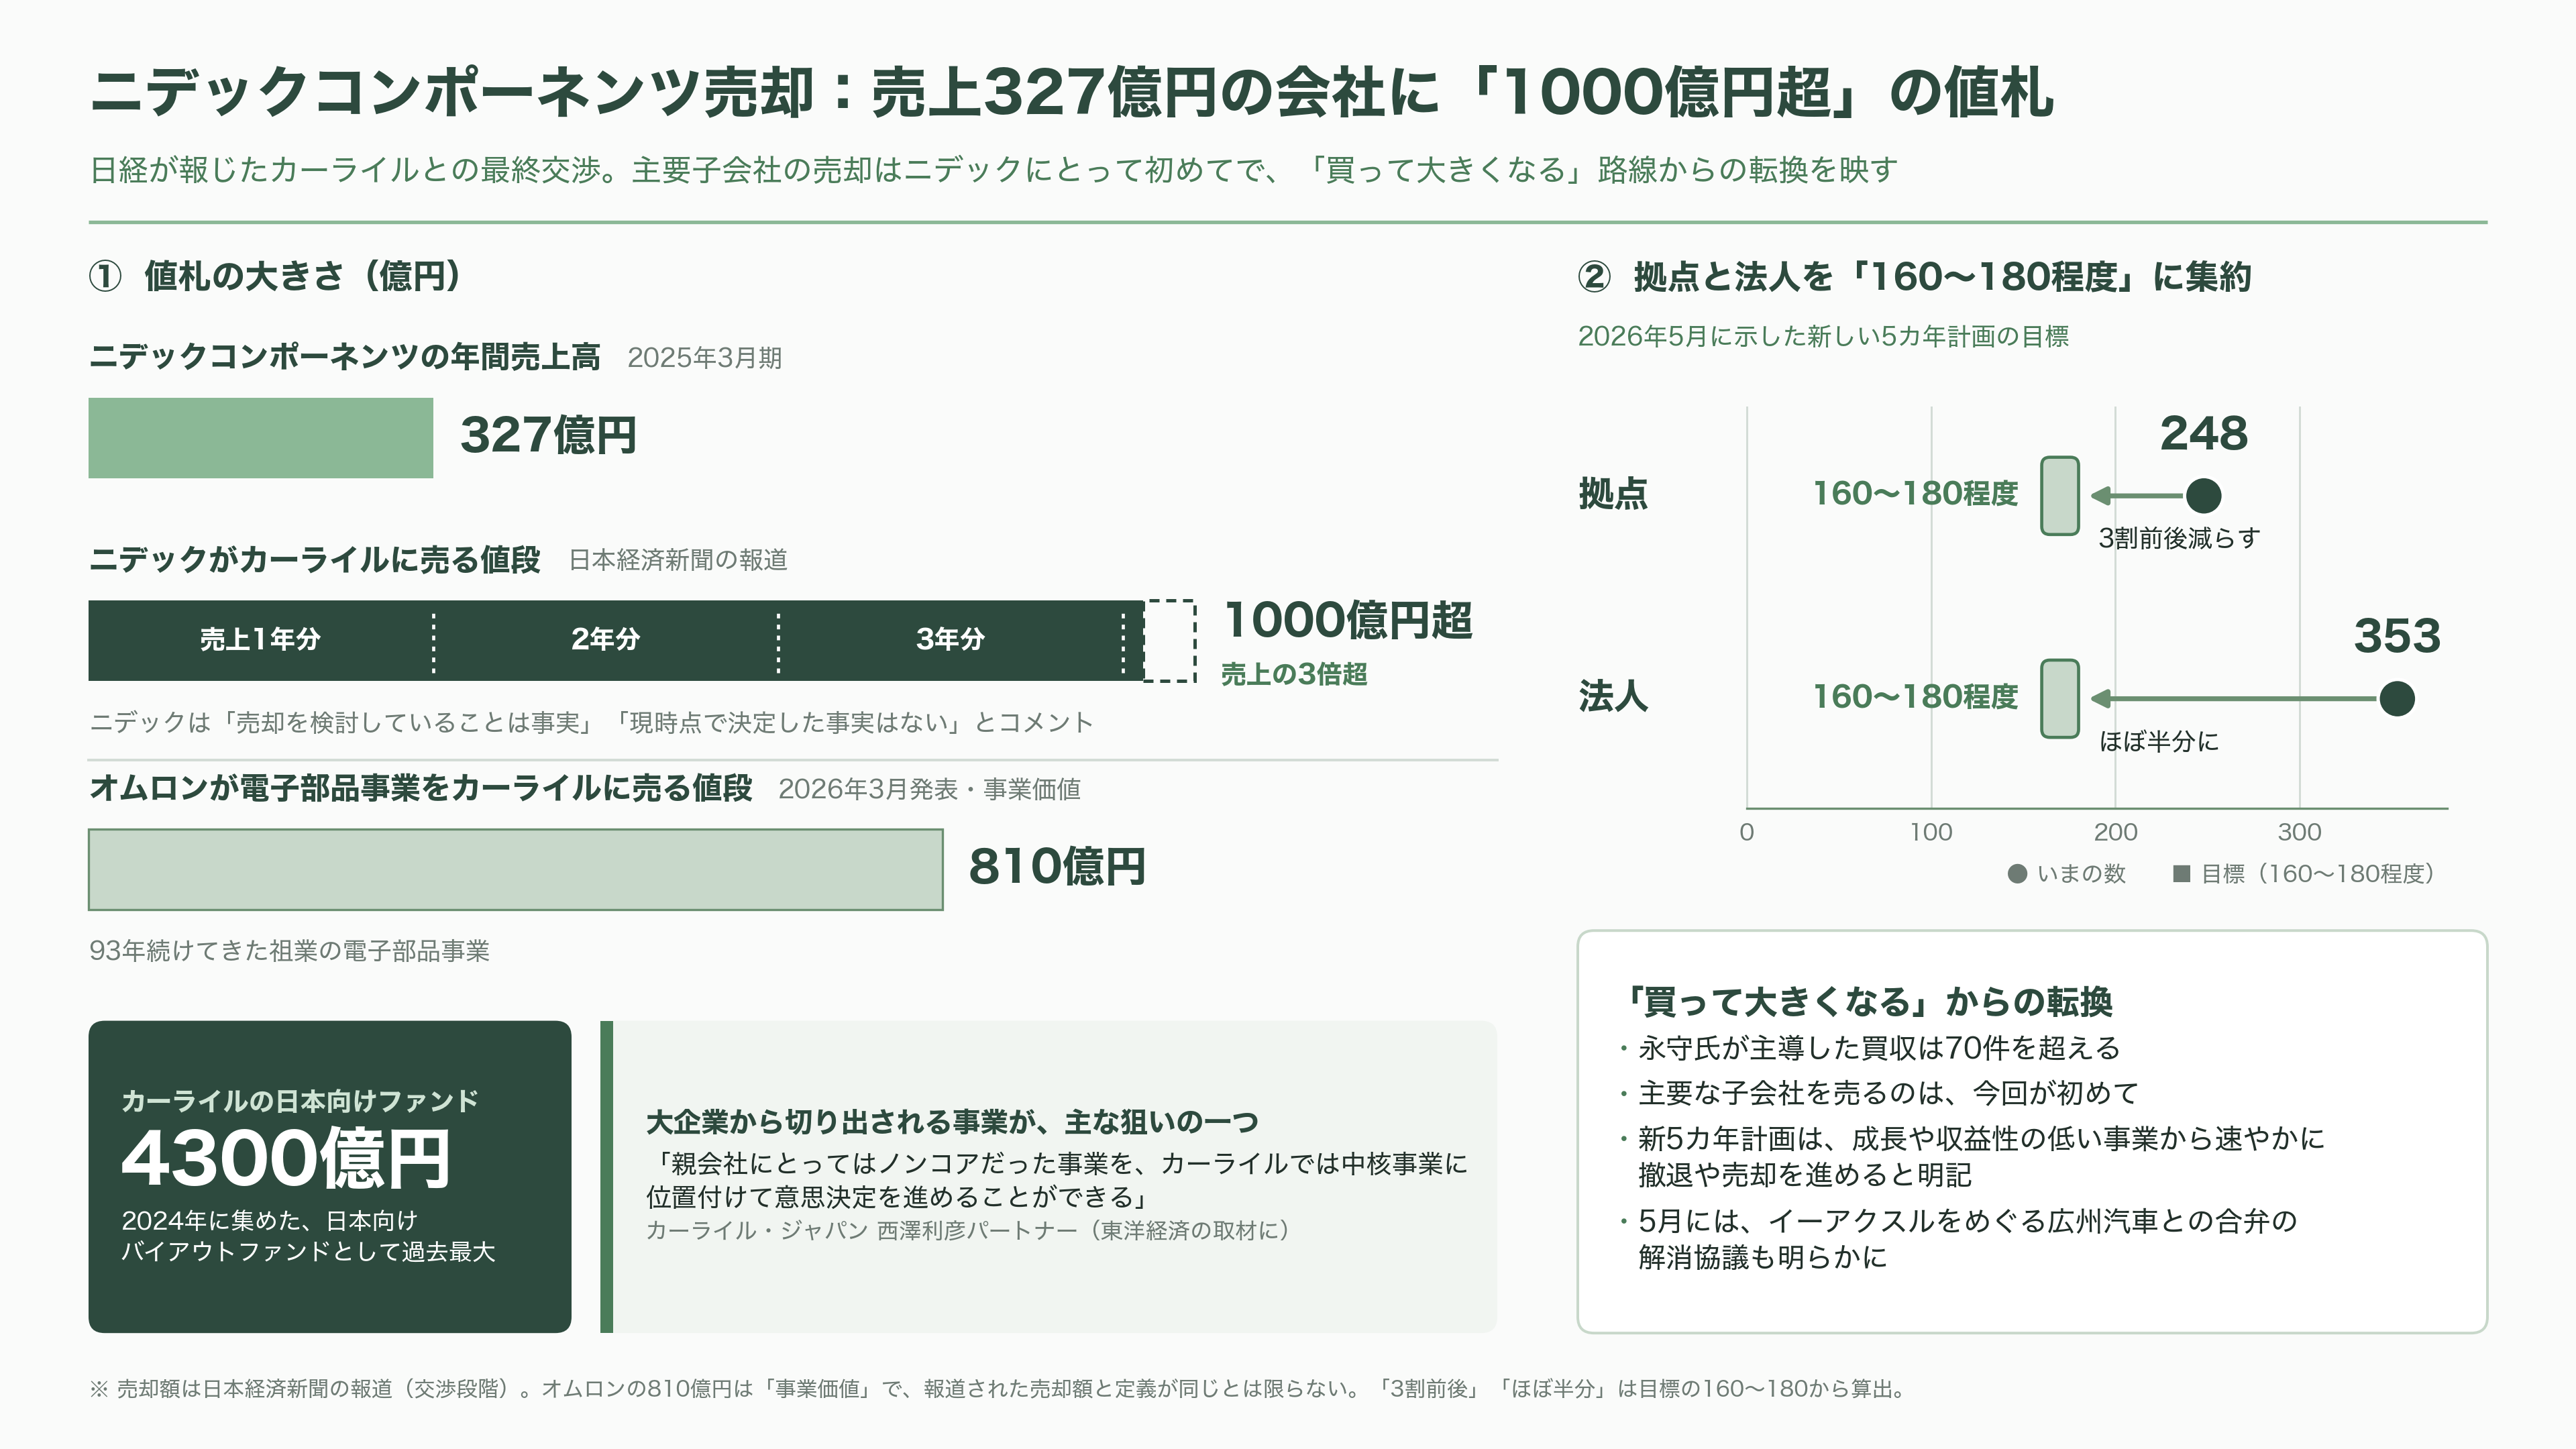Viewport: 2576px width, 1449px height.
Task: Click the dark dot for 248 拠点
Action: (2203, 495)
